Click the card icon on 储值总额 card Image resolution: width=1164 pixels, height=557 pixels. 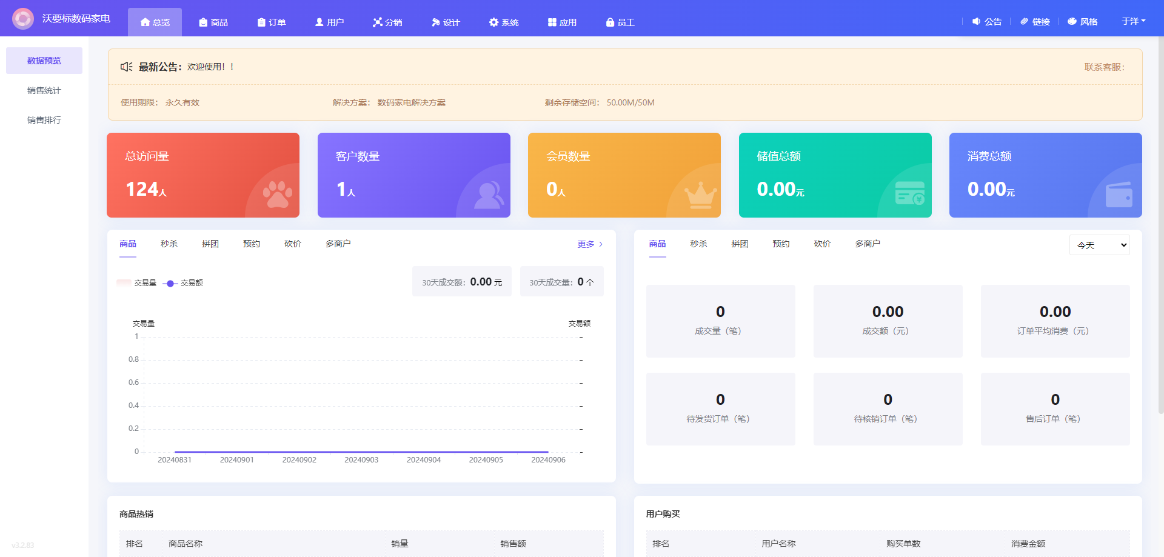point(911,193)
